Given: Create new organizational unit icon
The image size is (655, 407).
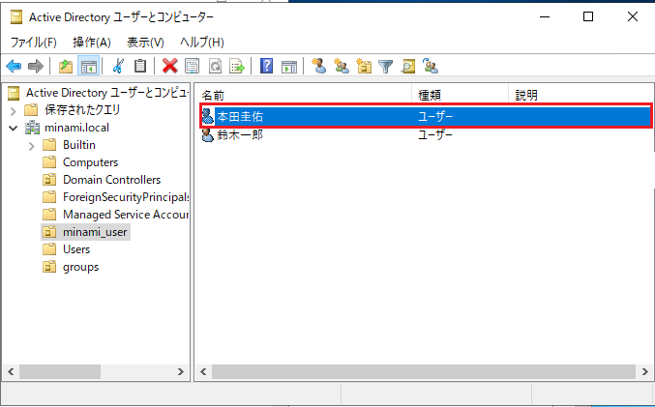Looking at the screenshot, I should [364, 66].
